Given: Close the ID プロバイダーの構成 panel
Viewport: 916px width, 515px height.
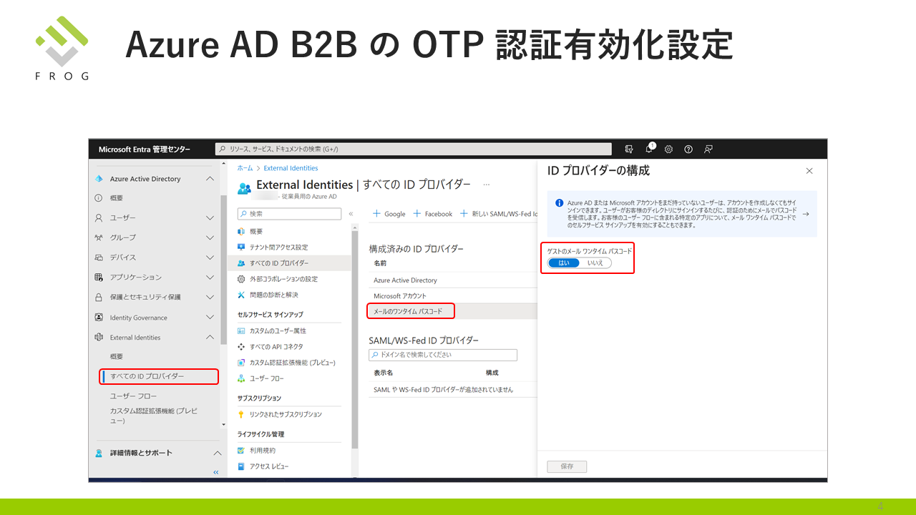Looking at the screenshot, I should pyautogui.click(x=809, y=171).
